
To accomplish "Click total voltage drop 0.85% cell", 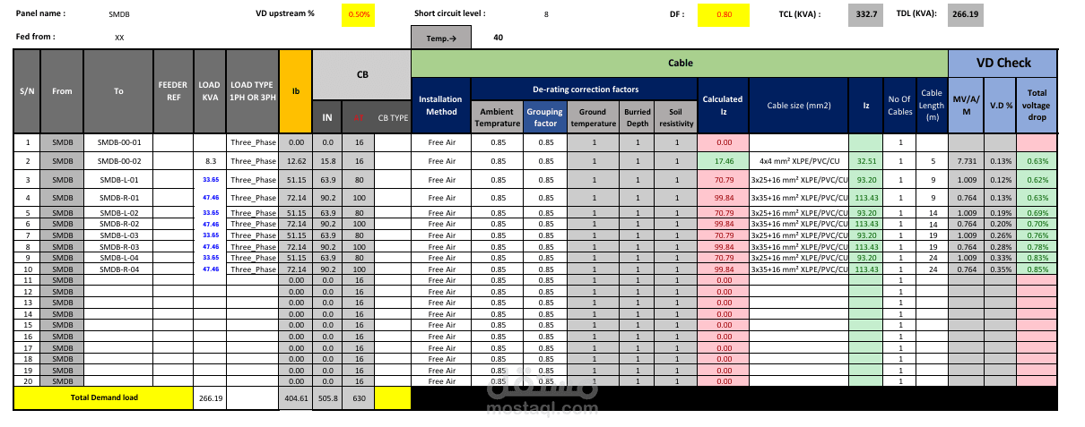I will click(1037, 269).
